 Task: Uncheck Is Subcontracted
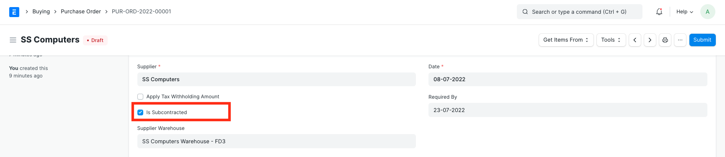tap(140, 112)
